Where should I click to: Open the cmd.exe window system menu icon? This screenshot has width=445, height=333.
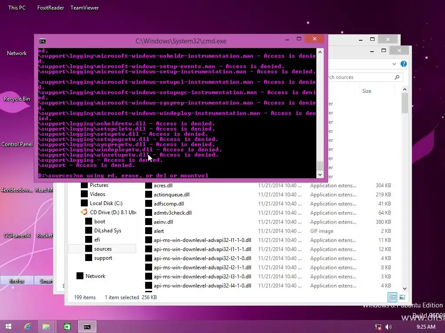click(x=43, y=41)
